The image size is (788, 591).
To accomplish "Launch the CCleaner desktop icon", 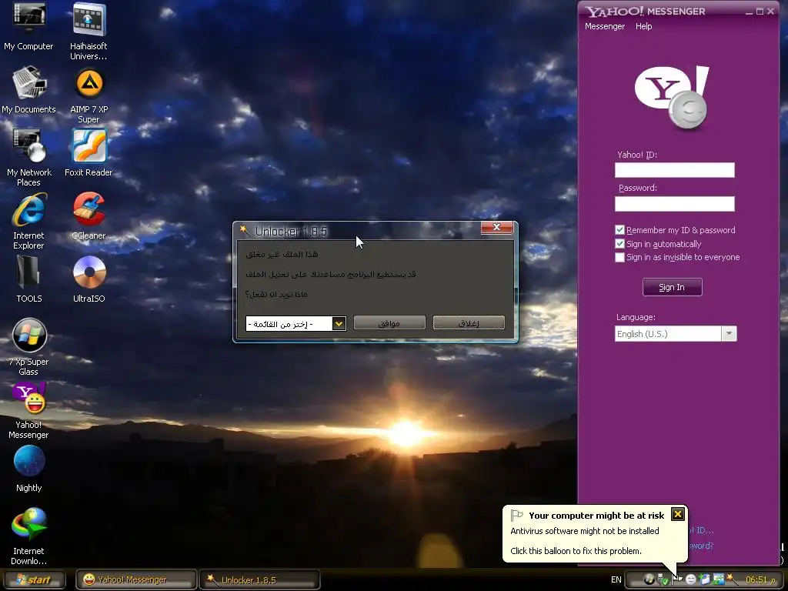I will [x=88, y=215].
